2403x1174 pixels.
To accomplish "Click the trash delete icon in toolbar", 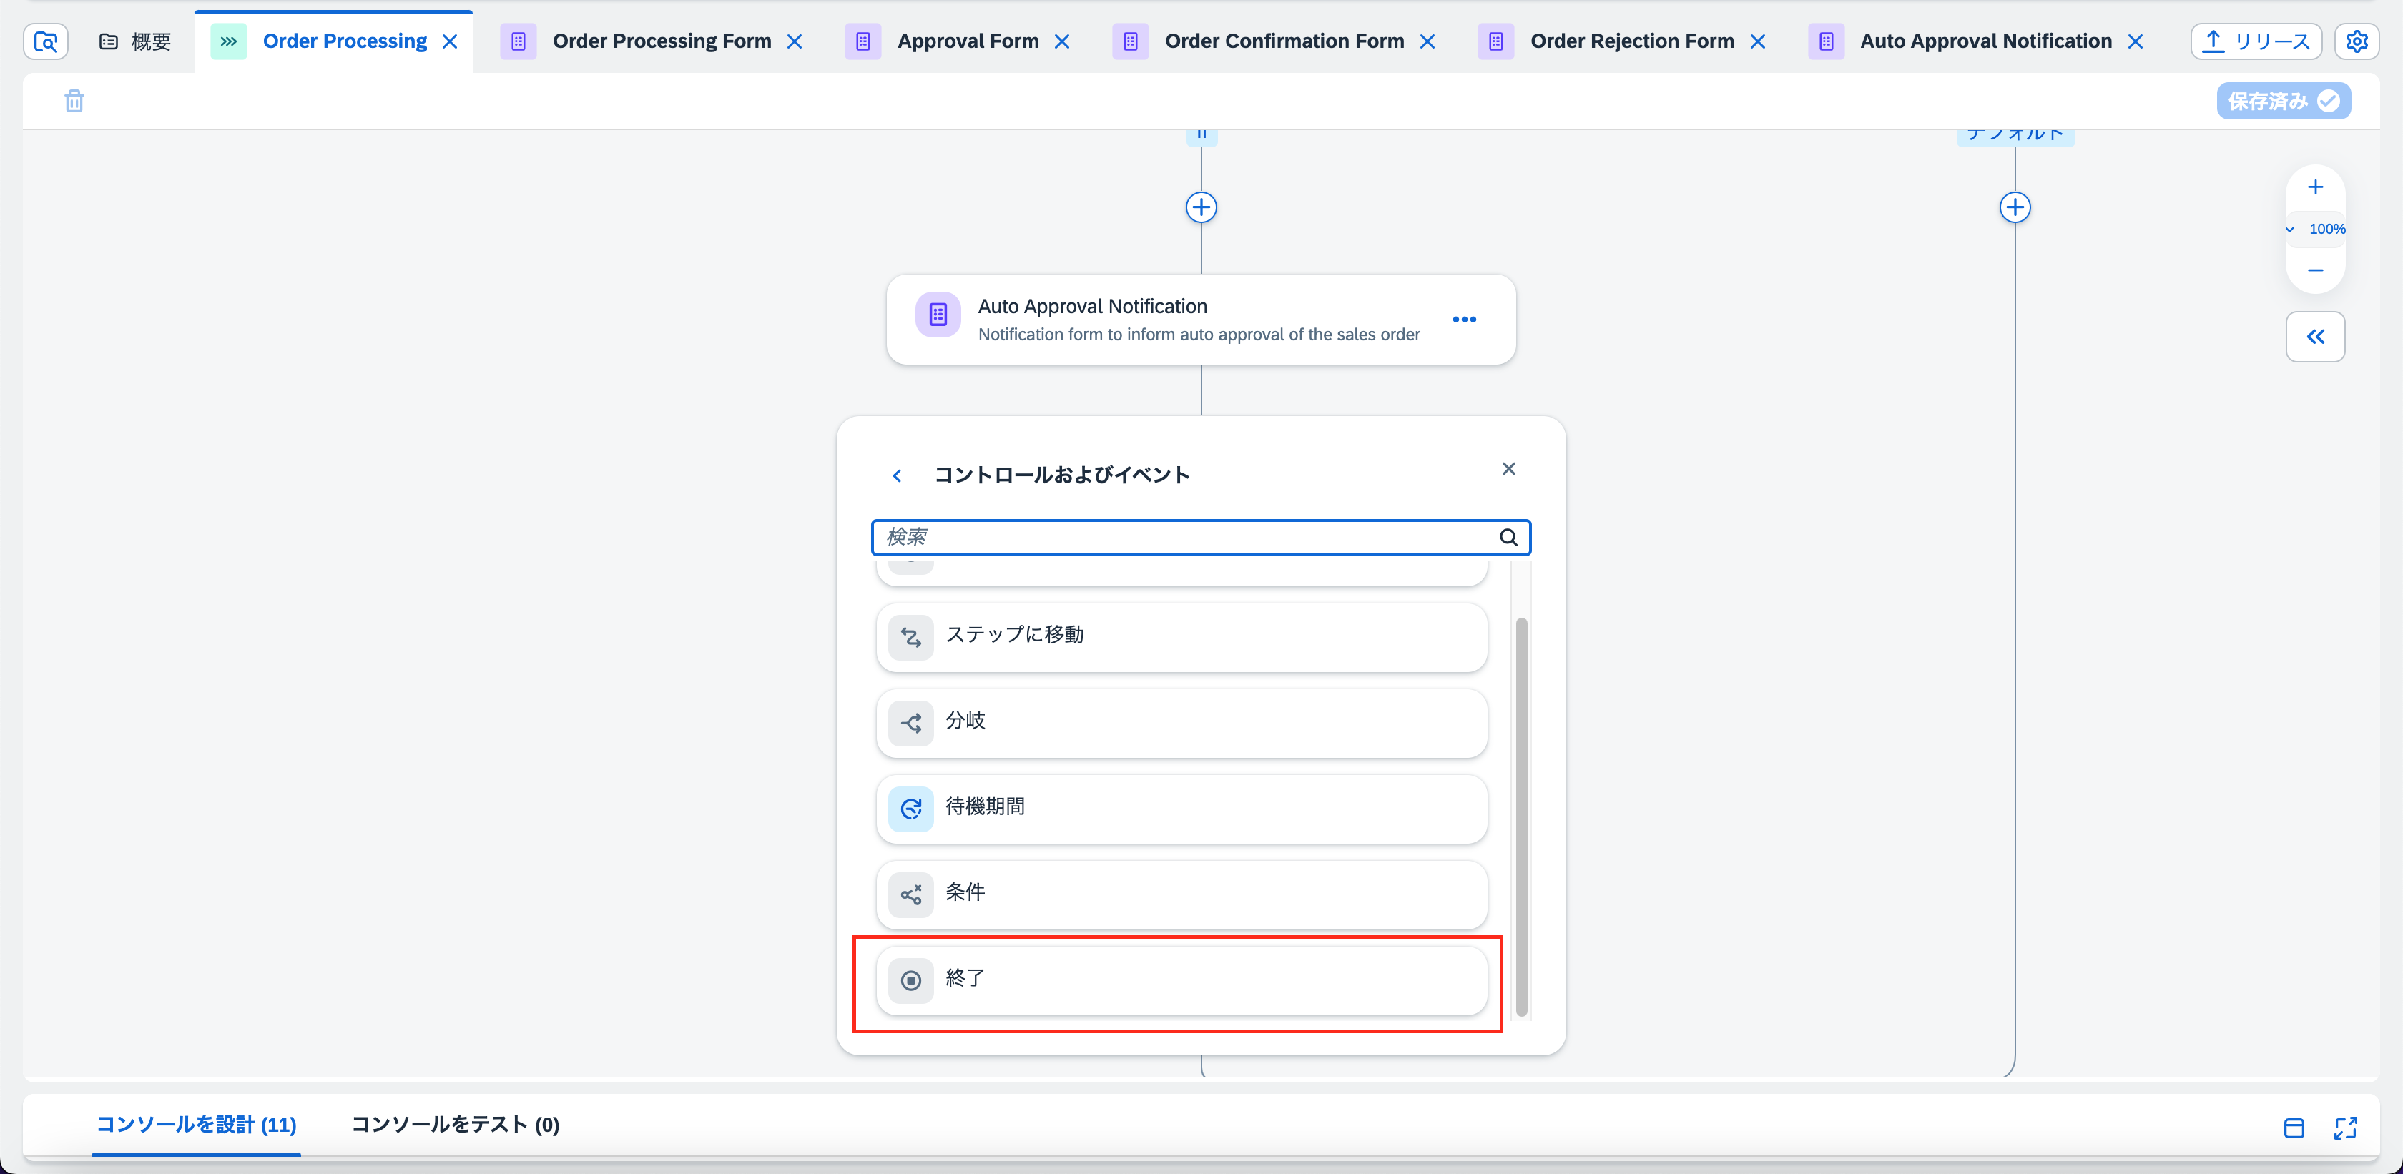I will pyautogui.click(x=74, y=101).
